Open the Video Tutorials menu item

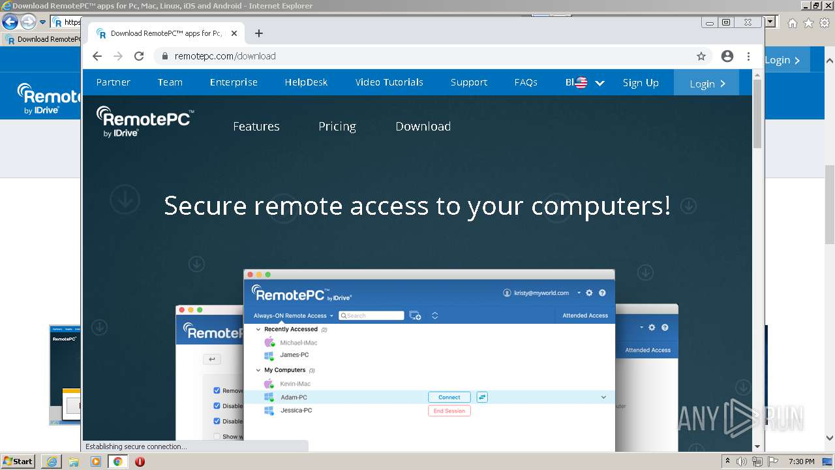[389, 82]
